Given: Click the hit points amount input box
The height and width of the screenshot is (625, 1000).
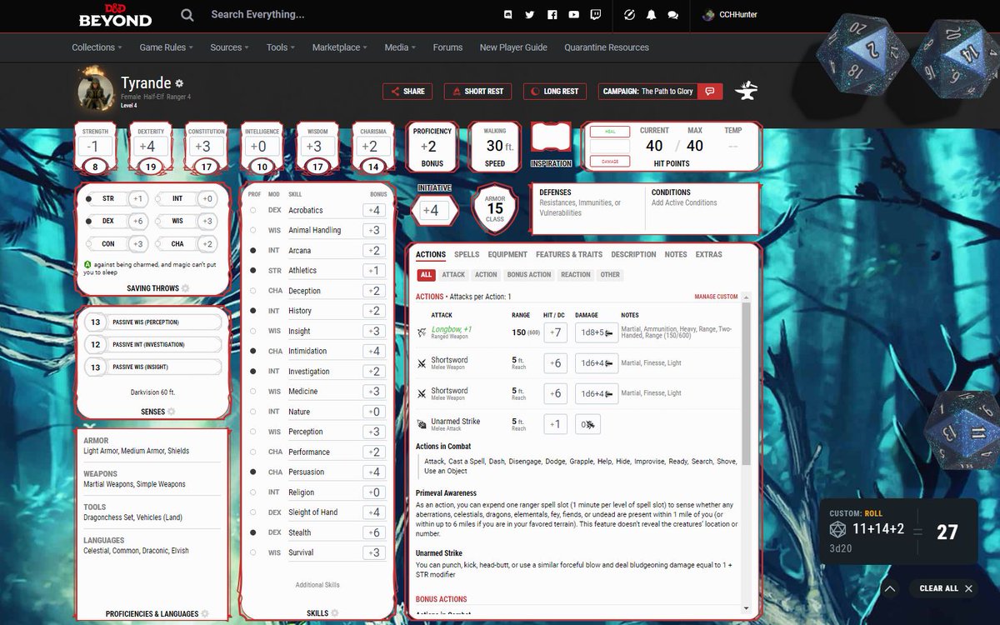Looking at the screenshot, I should pos(609,147).
